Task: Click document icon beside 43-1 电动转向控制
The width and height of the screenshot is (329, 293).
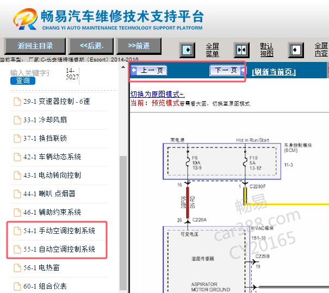Action: click(x=17, y=176)
